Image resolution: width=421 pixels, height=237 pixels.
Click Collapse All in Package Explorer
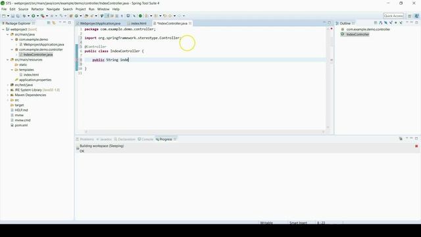click(x=49, y=23)
